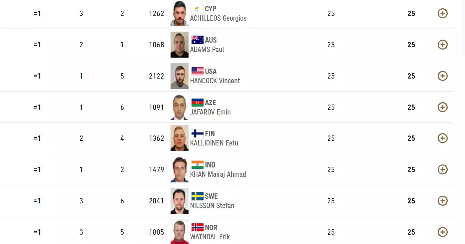Expand details for ADAMS Paul row
Image resolution: width=465 pixels, height=244 pixels.
click(442, 45)
